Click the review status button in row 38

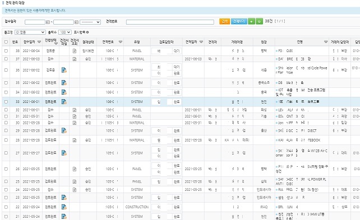[x=177, y=50]
